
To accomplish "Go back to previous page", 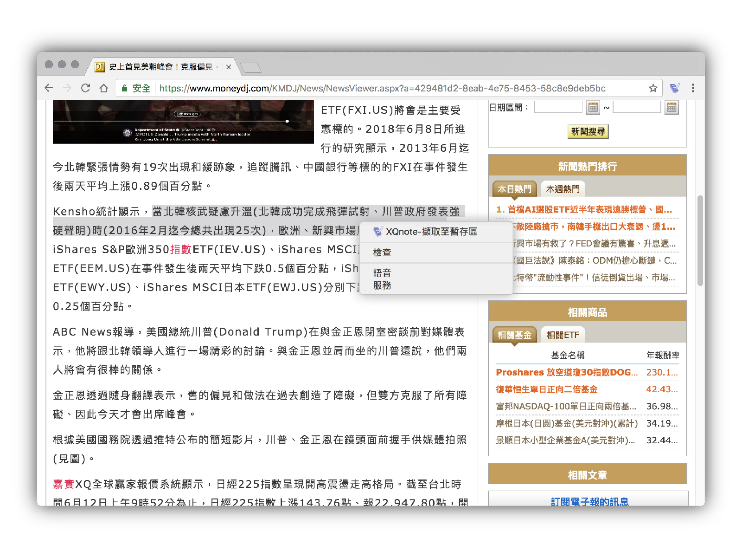I will [49, 88].
